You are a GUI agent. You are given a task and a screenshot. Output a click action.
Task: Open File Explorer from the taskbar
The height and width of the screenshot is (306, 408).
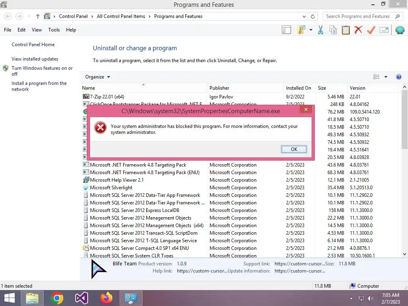pos(32,298)
